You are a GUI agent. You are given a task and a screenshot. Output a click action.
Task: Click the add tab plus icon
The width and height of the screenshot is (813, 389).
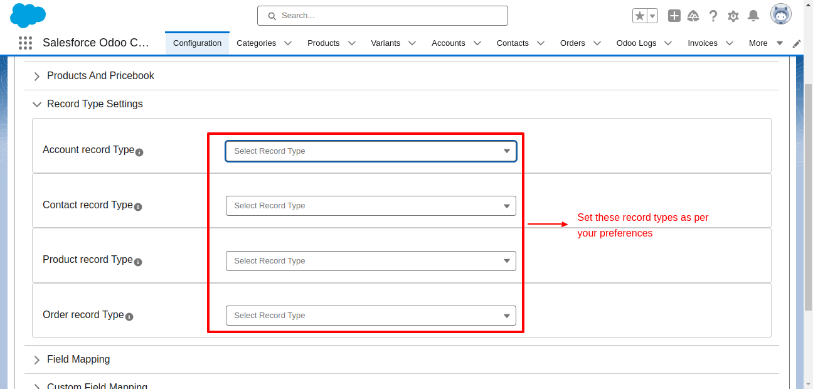[674, 16]
